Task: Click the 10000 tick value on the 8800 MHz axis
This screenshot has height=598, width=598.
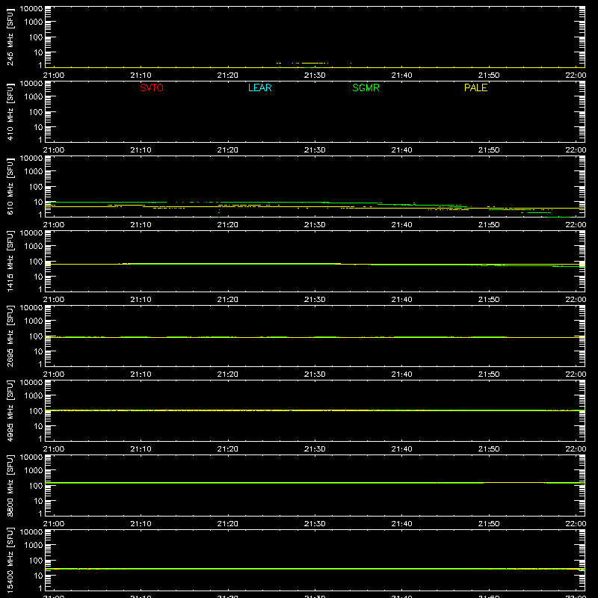Action: [x=31, y=457]
